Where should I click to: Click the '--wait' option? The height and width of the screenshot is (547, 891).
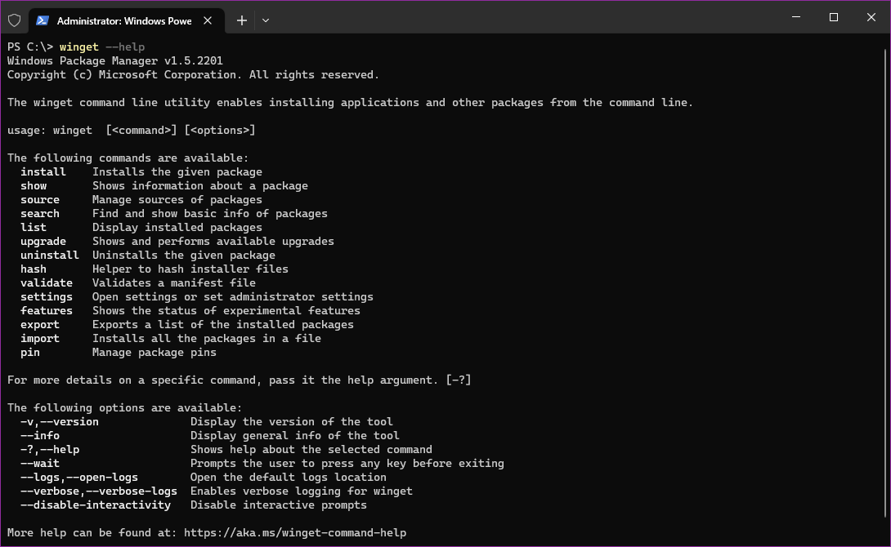40,464
